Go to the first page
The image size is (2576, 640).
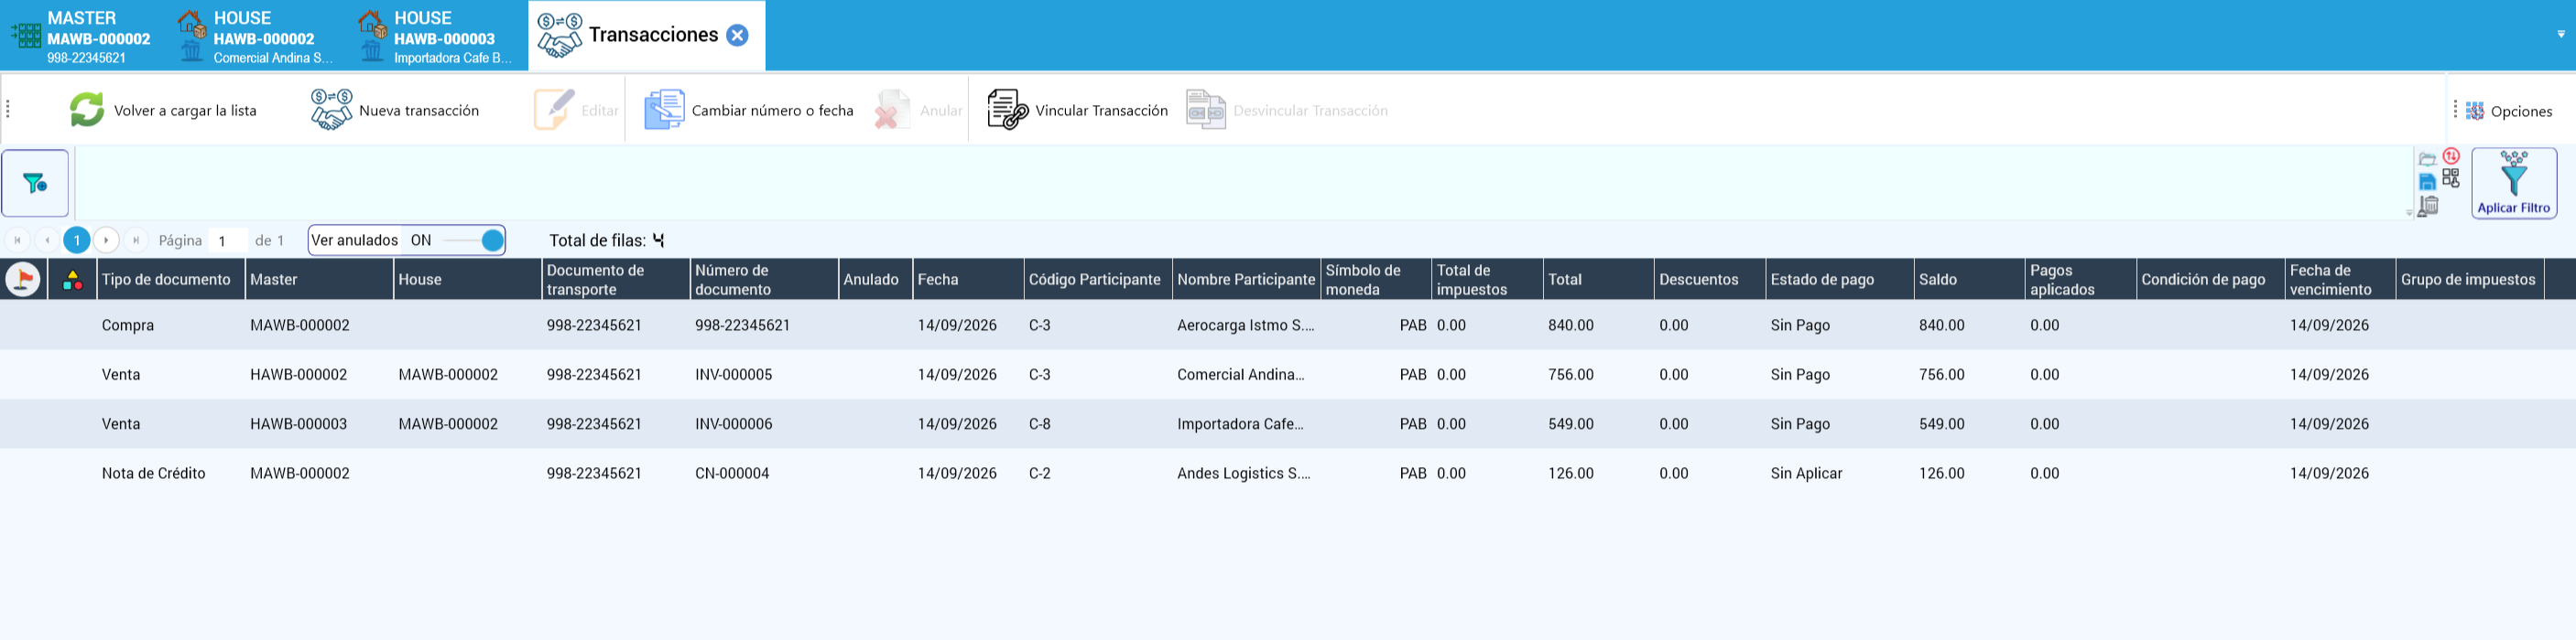pos(18,240)
